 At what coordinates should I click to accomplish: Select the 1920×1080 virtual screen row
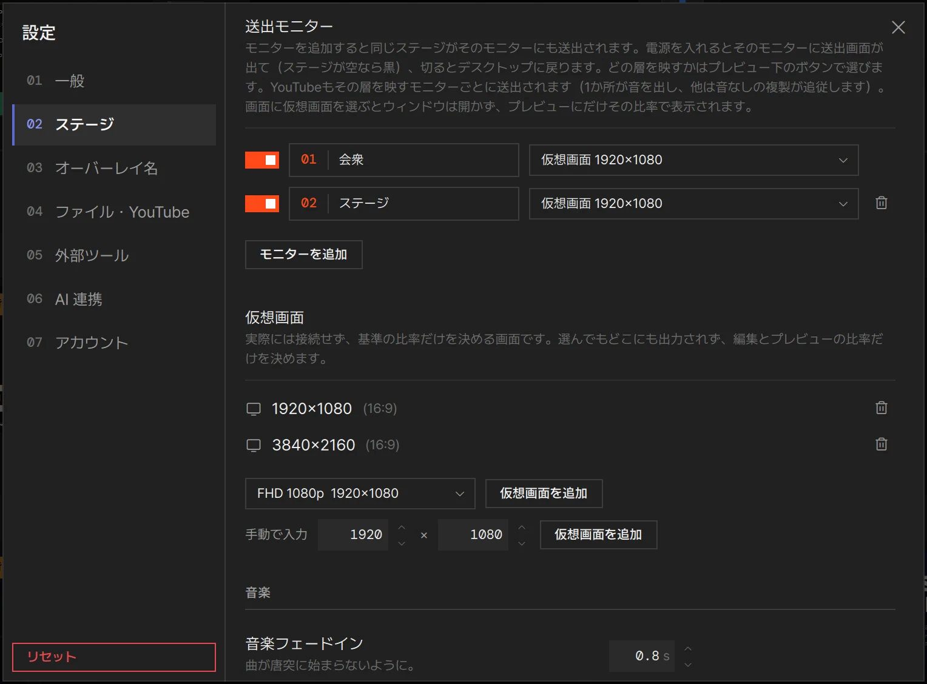[570, 409]
